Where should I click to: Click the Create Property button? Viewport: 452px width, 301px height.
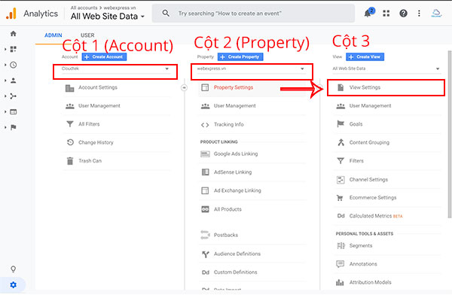tap(241, 56)
